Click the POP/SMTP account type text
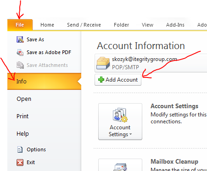This screenshot has height=171, width=207. tap(125, 67)
